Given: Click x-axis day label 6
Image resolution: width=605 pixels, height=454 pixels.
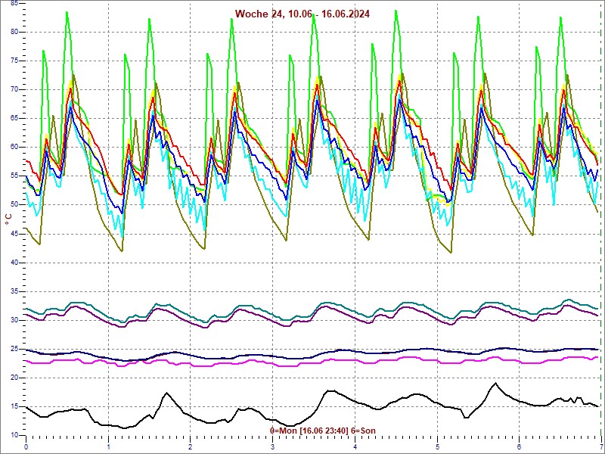Looking at the screenshot, I should coord(520,447).
